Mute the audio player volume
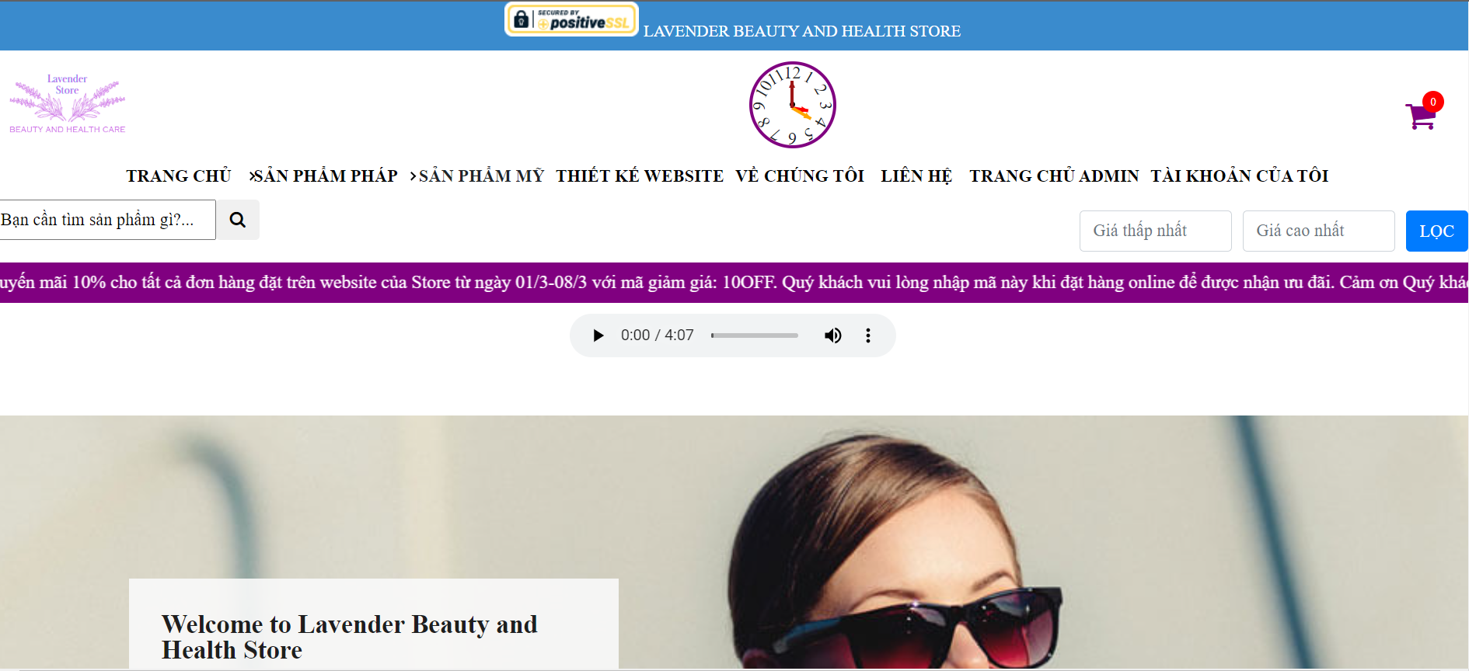 [x=832, y=335]
